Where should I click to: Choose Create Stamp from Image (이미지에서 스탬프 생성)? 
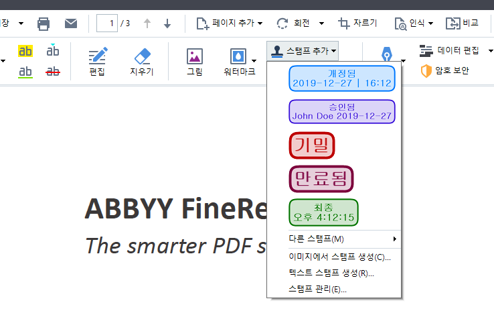339,257
